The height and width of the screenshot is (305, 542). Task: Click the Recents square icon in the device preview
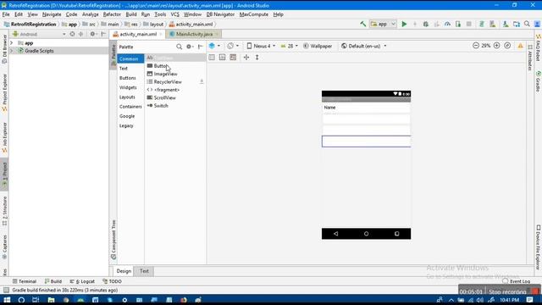click(x=397, y=234)
